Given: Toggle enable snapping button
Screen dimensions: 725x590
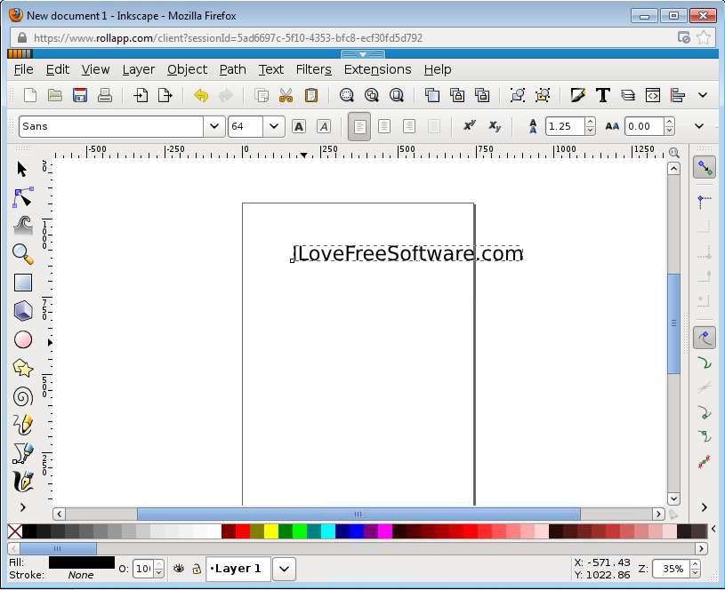Looking at the screenshot, I should 705,167.
